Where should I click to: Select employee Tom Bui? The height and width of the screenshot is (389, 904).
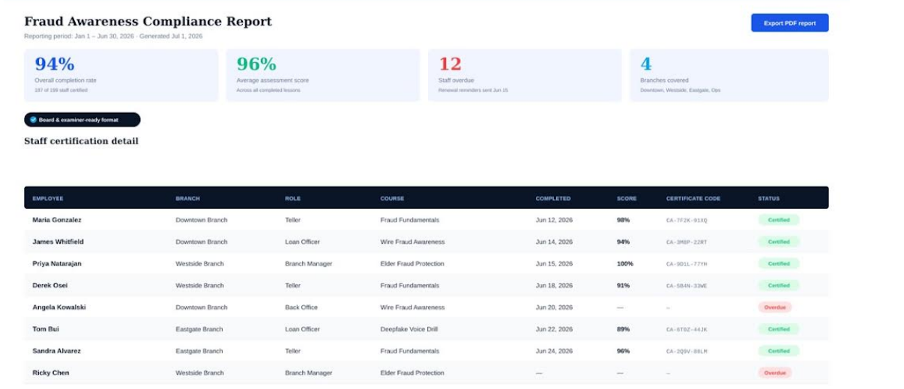(x=46, y=328)
